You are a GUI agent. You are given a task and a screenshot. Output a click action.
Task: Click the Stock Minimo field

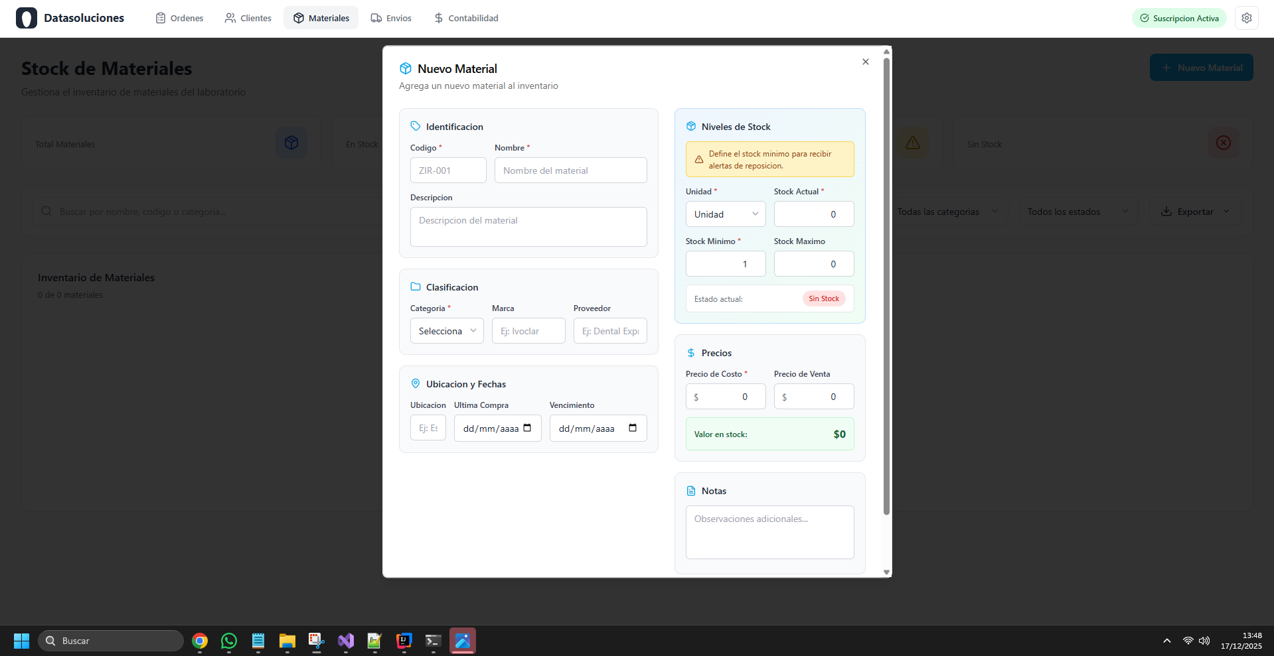726,264
